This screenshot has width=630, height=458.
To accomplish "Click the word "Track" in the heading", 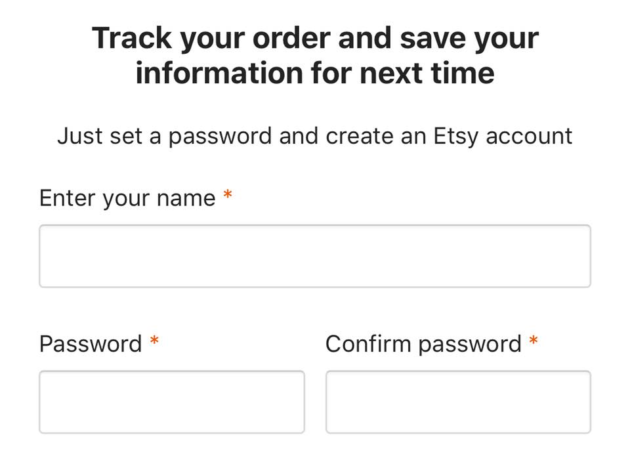I will coord(132,38).
